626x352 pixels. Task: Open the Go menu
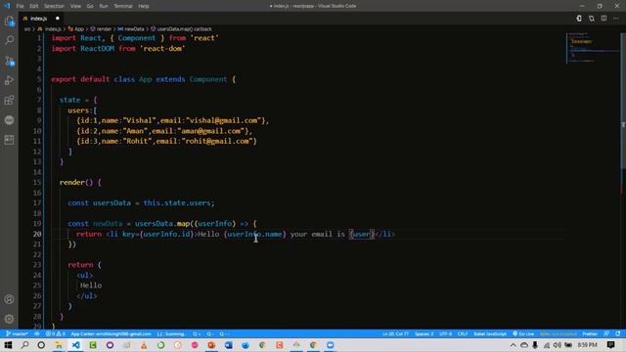tap(90, 6)
